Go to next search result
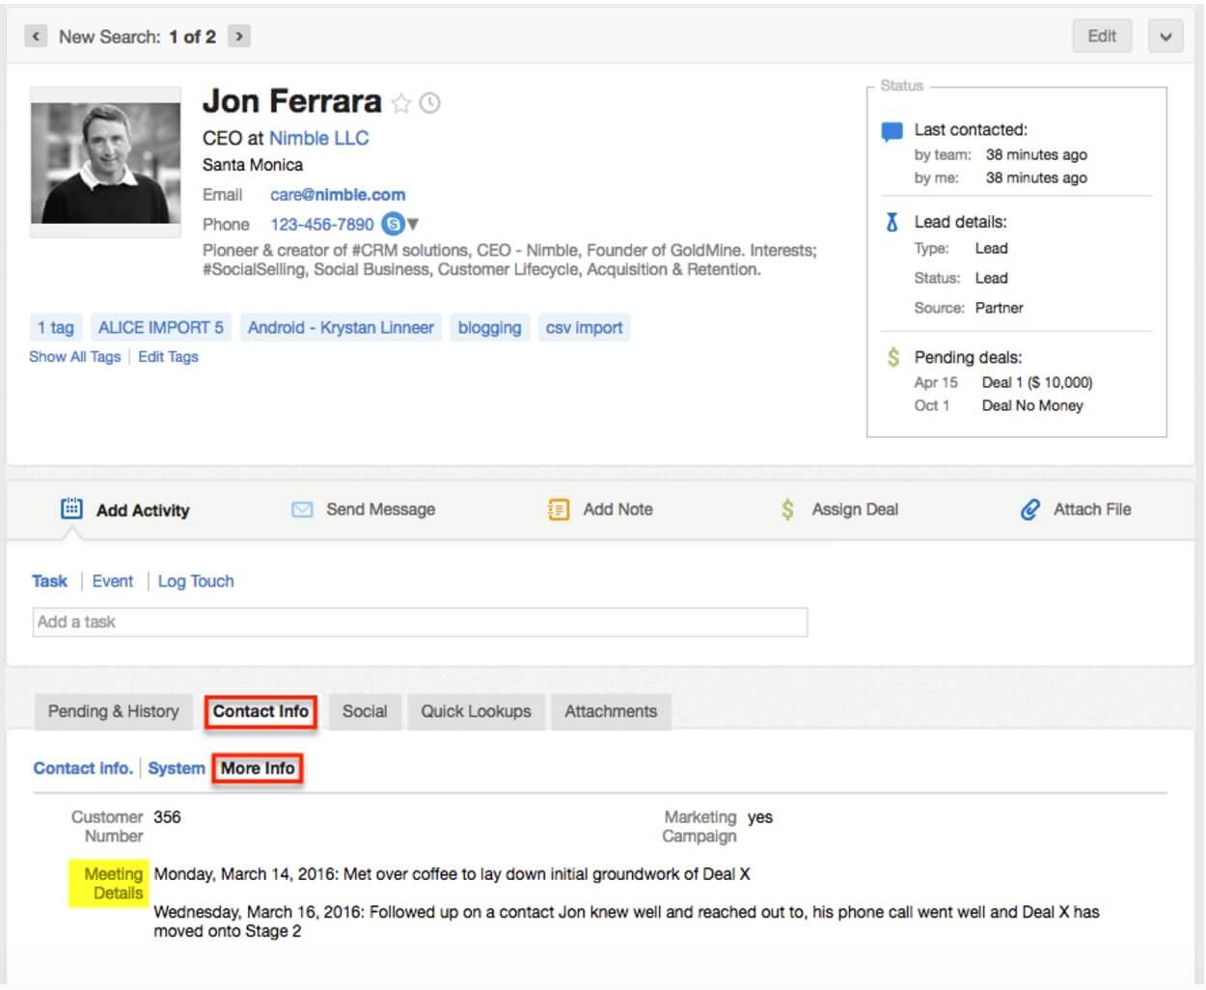The image size is (1206, 990). [238, 37]
